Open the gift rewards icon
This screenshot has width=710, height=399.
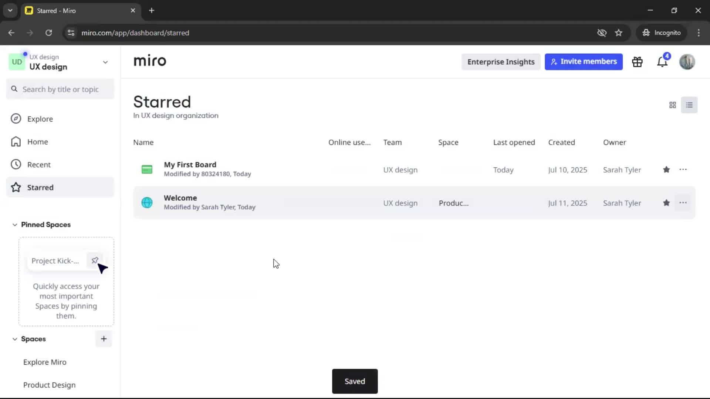(637, 62)
